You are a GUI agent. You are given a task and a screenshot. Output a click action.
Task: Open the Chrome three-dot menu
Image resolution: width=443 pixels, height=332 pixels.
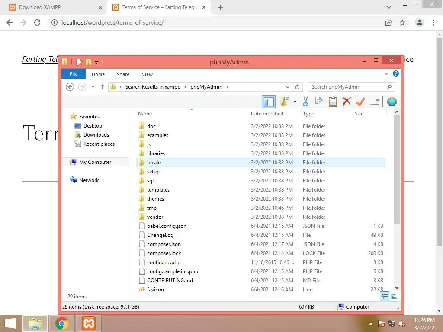point(433,22)
